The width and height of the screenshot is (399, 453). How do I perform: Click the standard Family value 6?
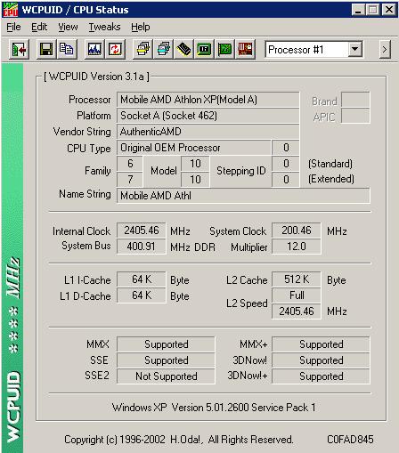coord(130,164)
